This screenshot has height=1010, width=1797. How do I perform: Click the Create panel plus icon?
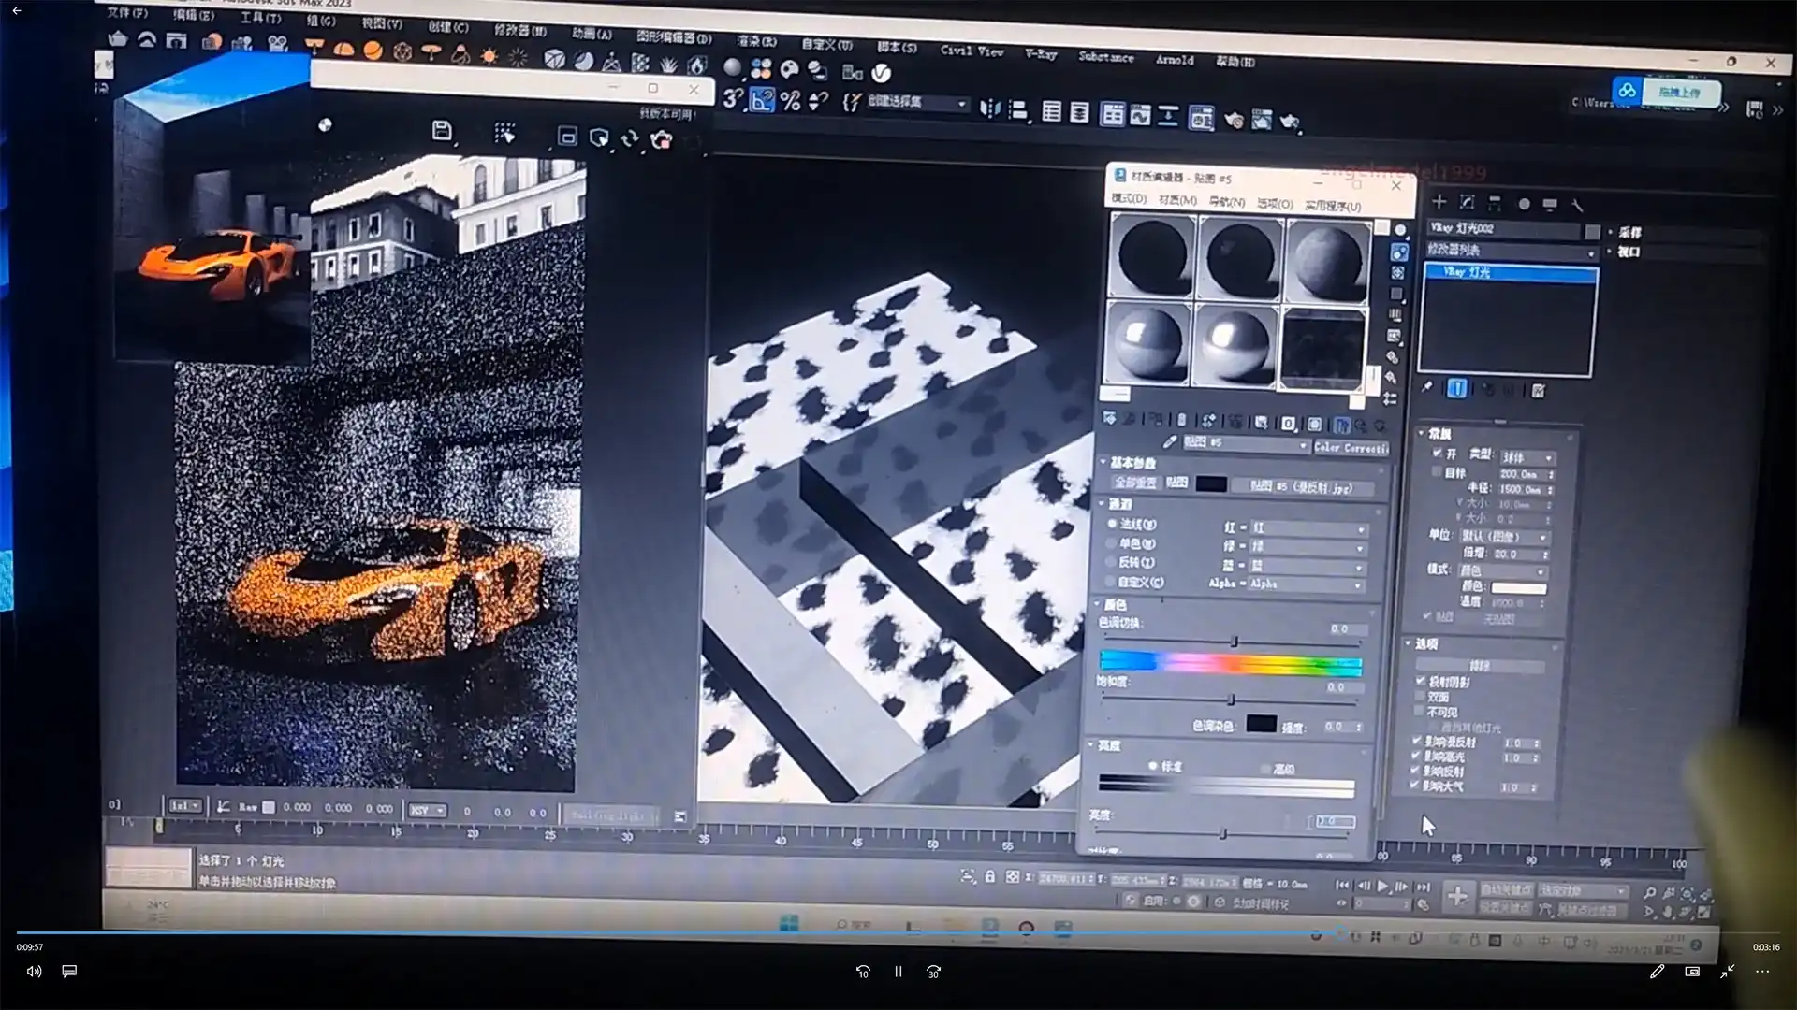click(1438, 202)
